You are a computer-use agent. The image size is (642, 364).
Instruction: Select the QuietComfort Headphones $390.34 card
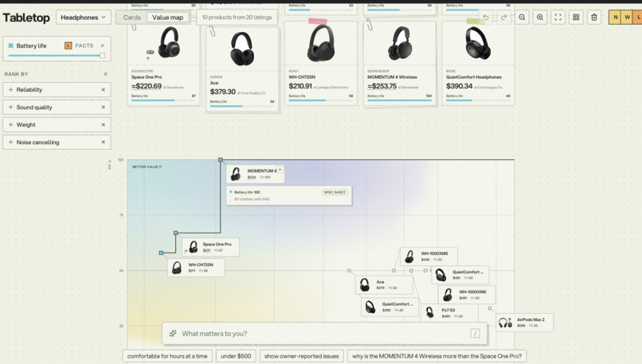tap(478, 64)
